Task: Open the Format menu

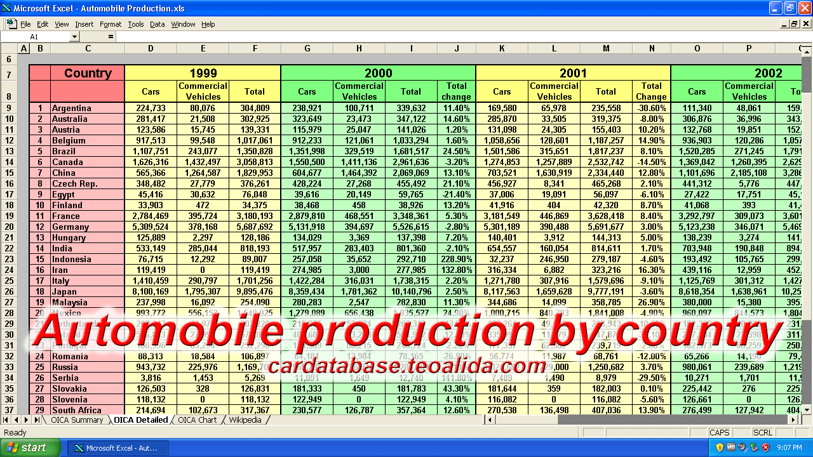Action: coord(110,24)
